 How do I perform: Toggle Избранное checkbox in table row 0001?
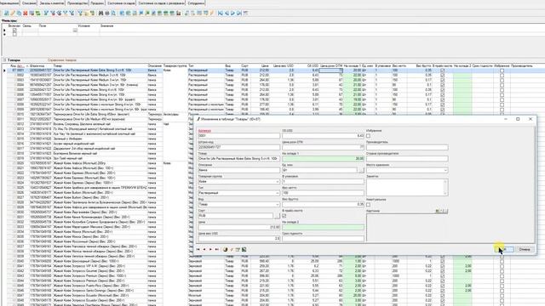pyautogui.click(x=502, y=71)
